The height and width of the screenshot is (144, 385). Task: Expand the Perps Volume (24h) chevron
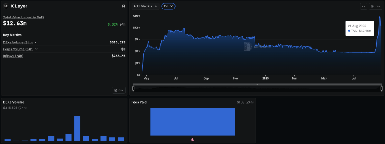tap(36, 49)
